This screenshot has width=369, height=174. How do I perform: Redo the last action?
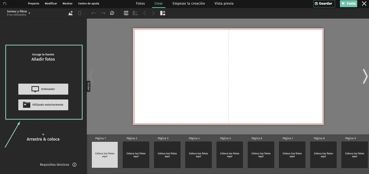click(103, 13)
